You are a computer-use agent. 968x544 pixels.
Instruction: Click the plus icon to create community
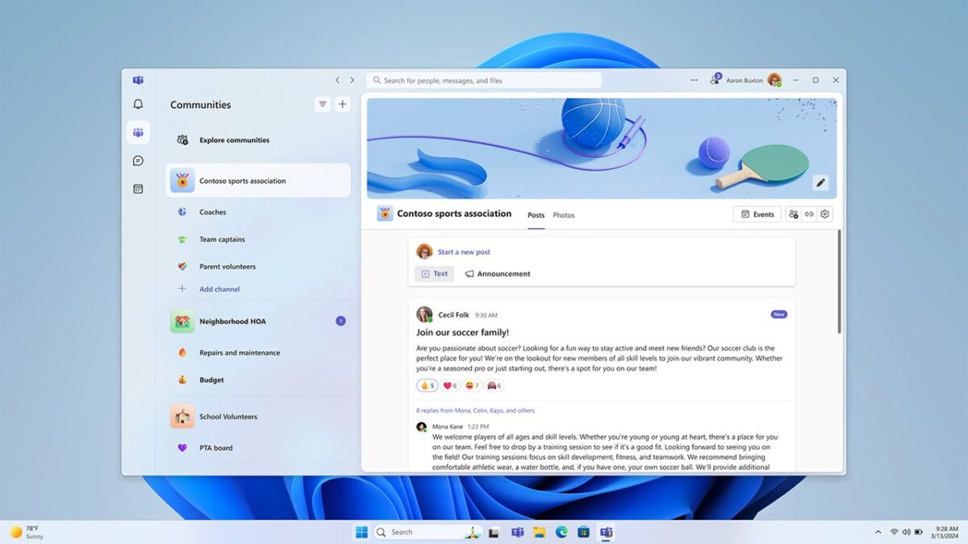point(343,104)
